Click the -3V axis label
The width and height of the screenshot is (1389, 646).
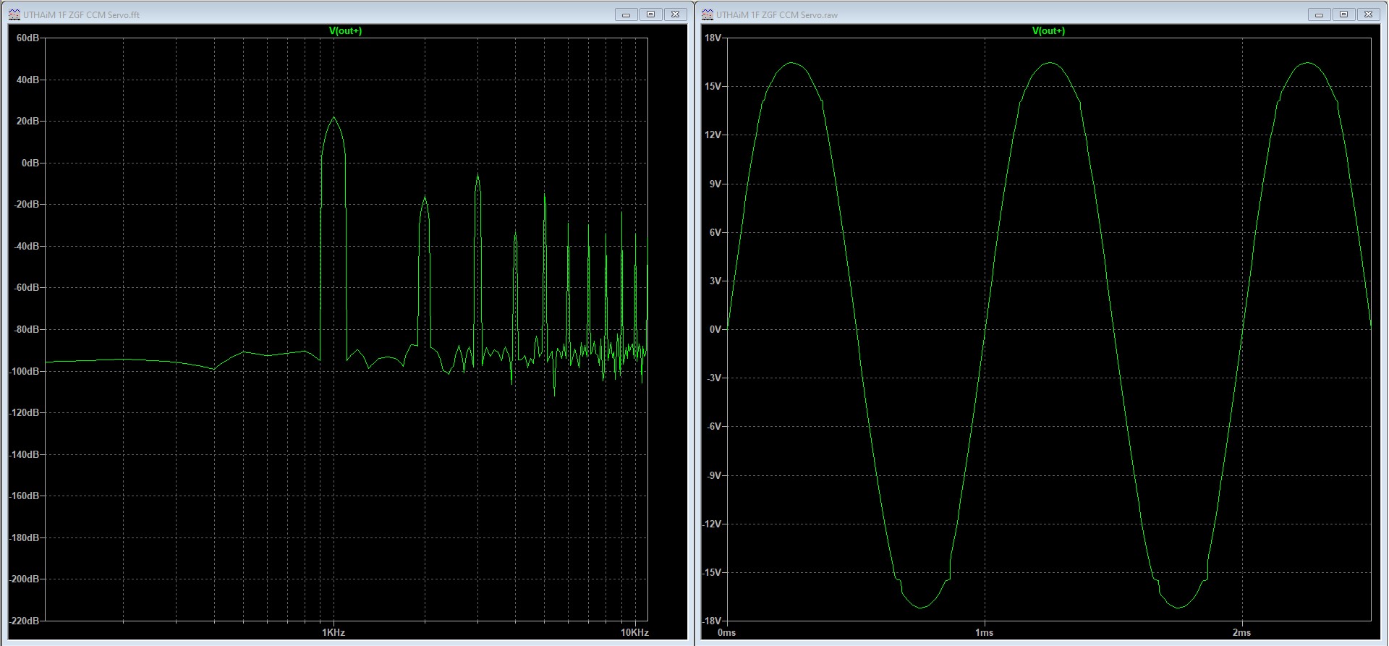(x=714, y=378)
